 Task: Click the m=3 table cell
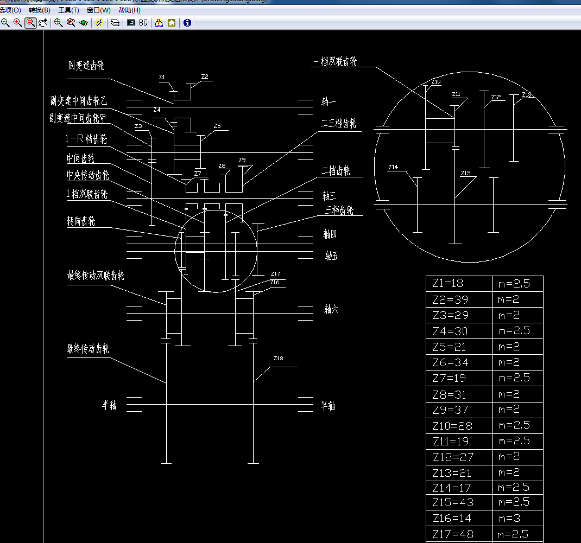tap(518, 518)
